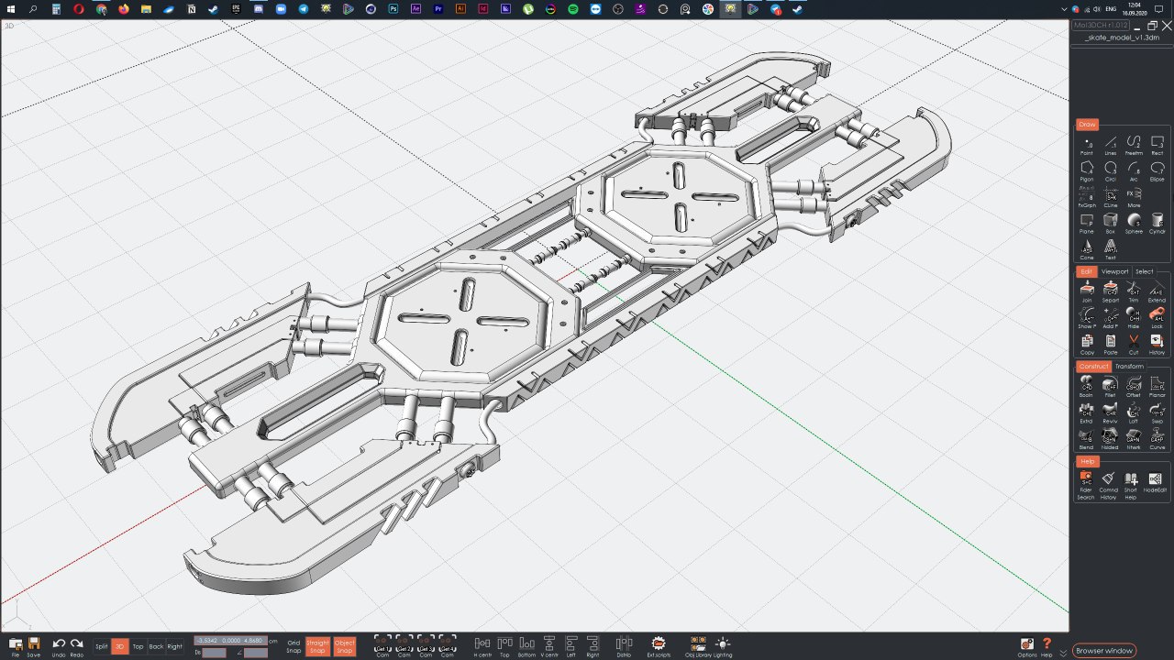Open the Command History panel
Viewport: 1174px width, 660px height.
point(1109,485)
